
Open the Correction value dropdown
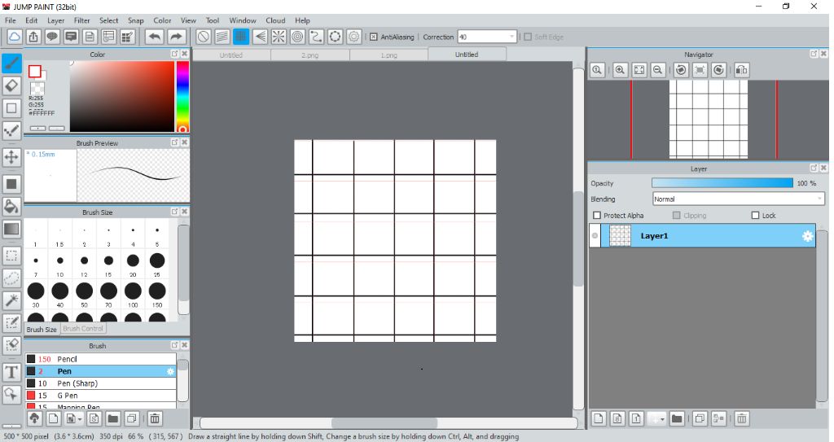pos(511,37)
